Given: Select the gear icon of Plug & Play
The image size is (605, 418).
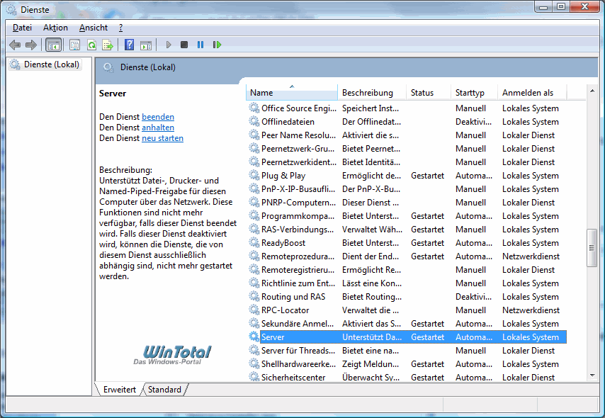Looking at the screenshot, I should [254, 175].
